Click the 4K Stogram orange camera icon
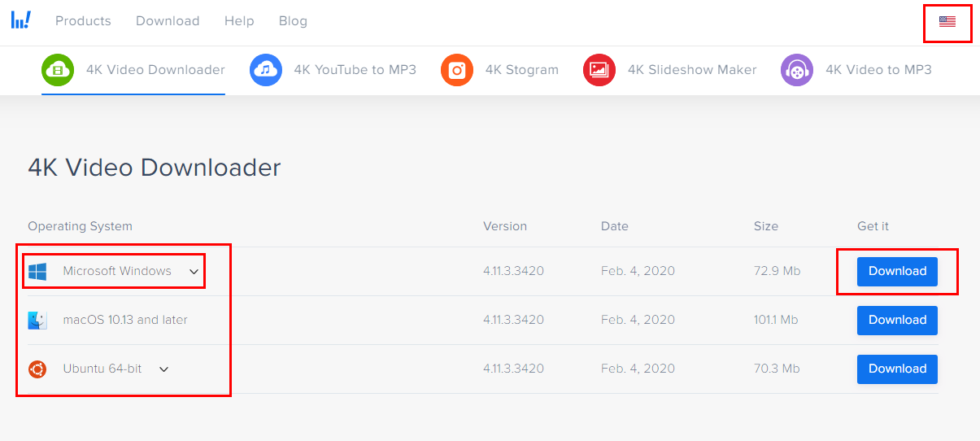Screen dimensions: 980x441 click(x=457, y=70)
